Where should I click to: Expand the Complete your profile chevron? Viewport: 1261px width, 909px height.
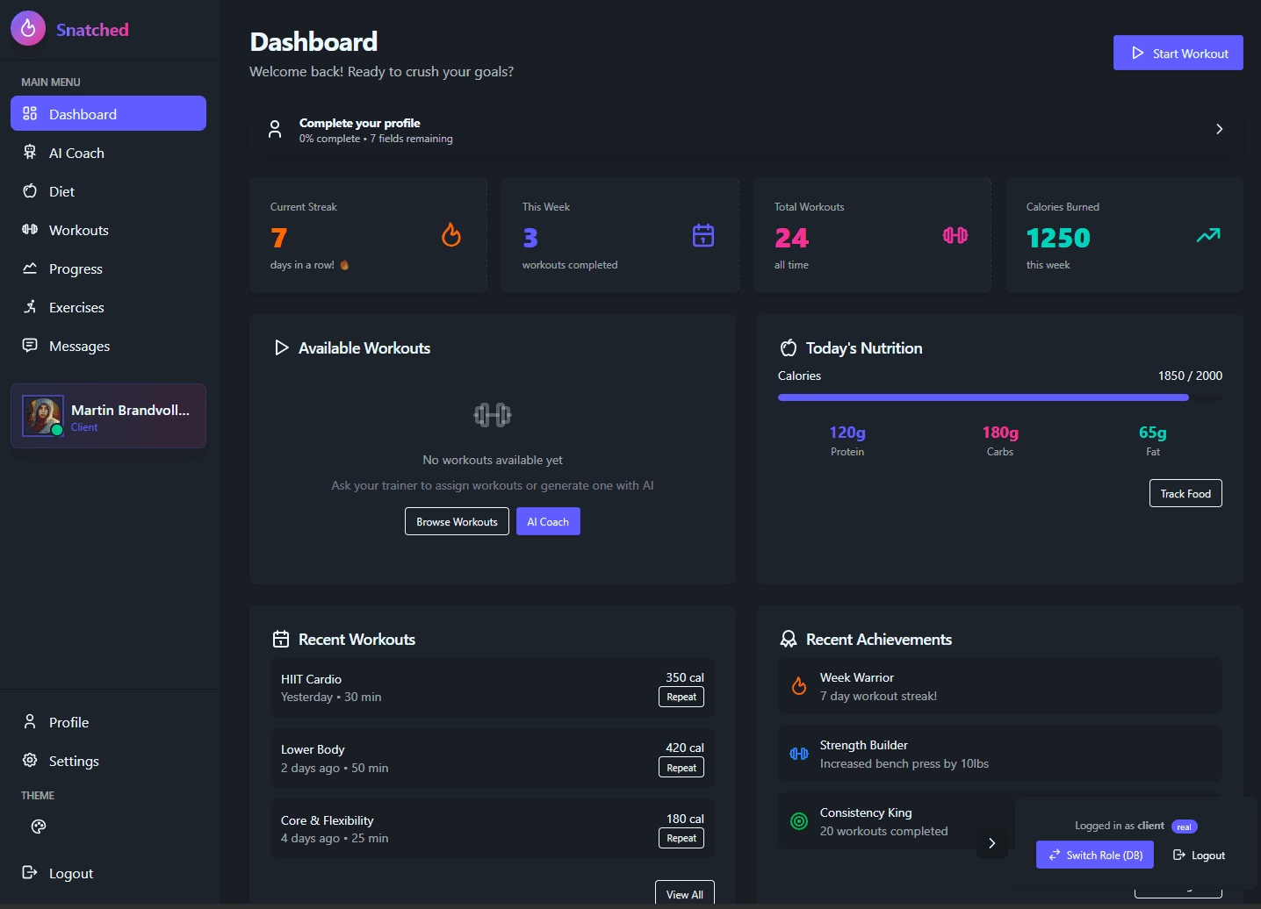pyautogui.click(x=1219, y=129)
